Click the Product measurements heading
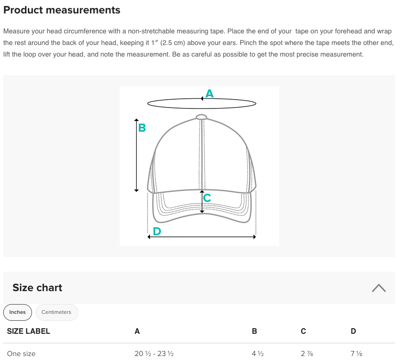The width and height of the screenshot is (403, 363). coord(62,10)
